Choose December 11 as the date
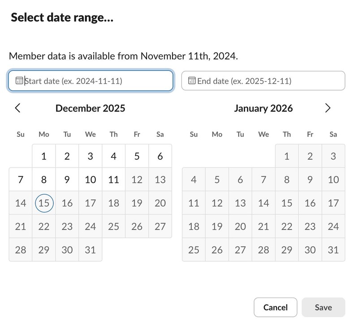Image resolution: width=354 pixels, height=328 pixels. tap(114, 180)
